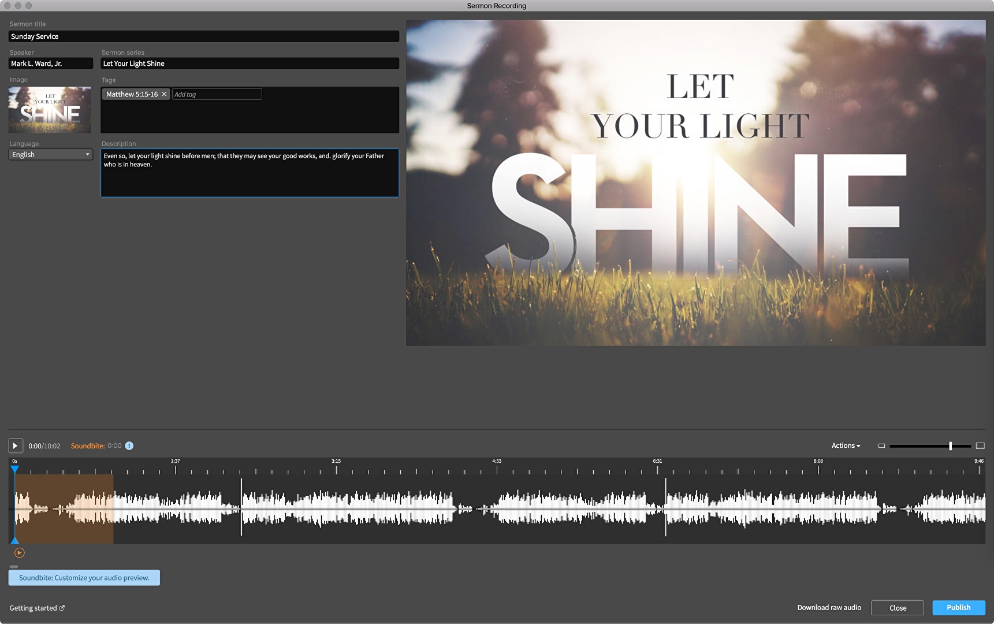Screen dimensions: 994x624
Task: Click the Publish button
Action: tap(958, 607)
